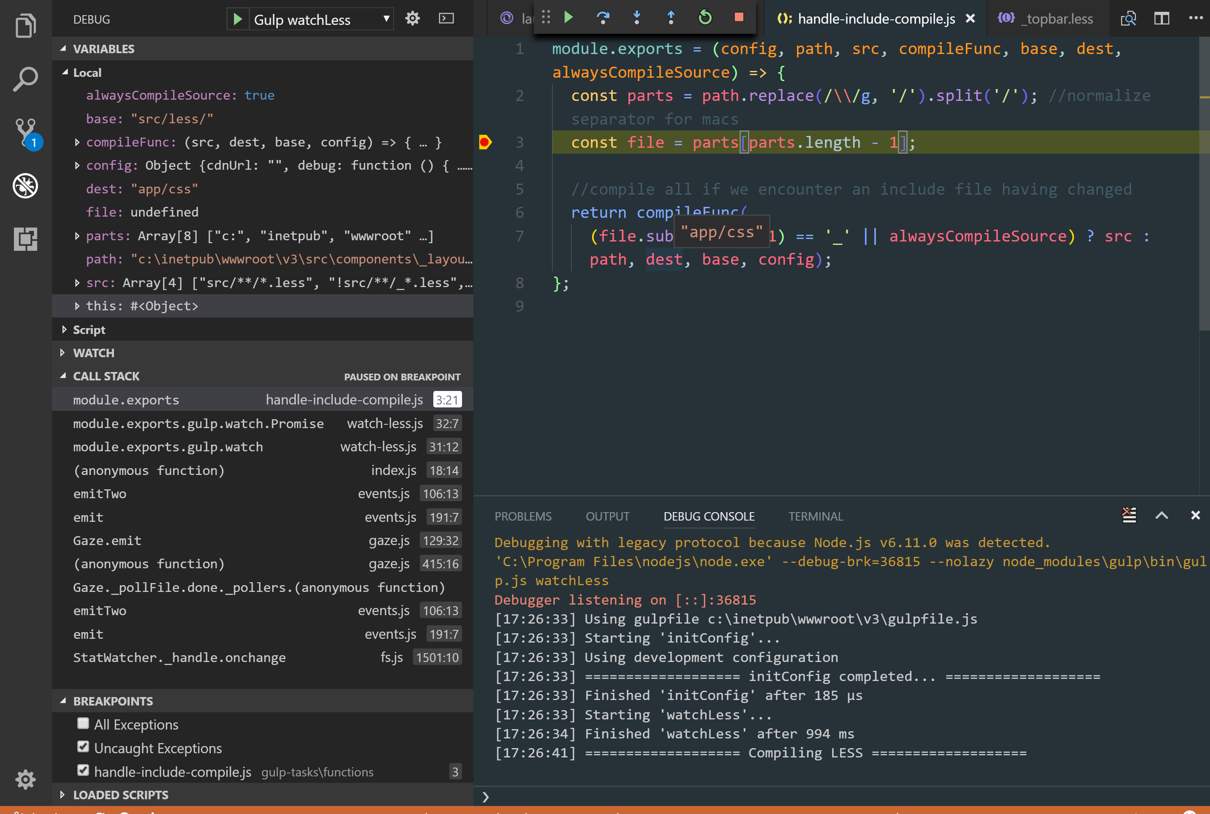Click the Step Into debug button

pos(637,18)
